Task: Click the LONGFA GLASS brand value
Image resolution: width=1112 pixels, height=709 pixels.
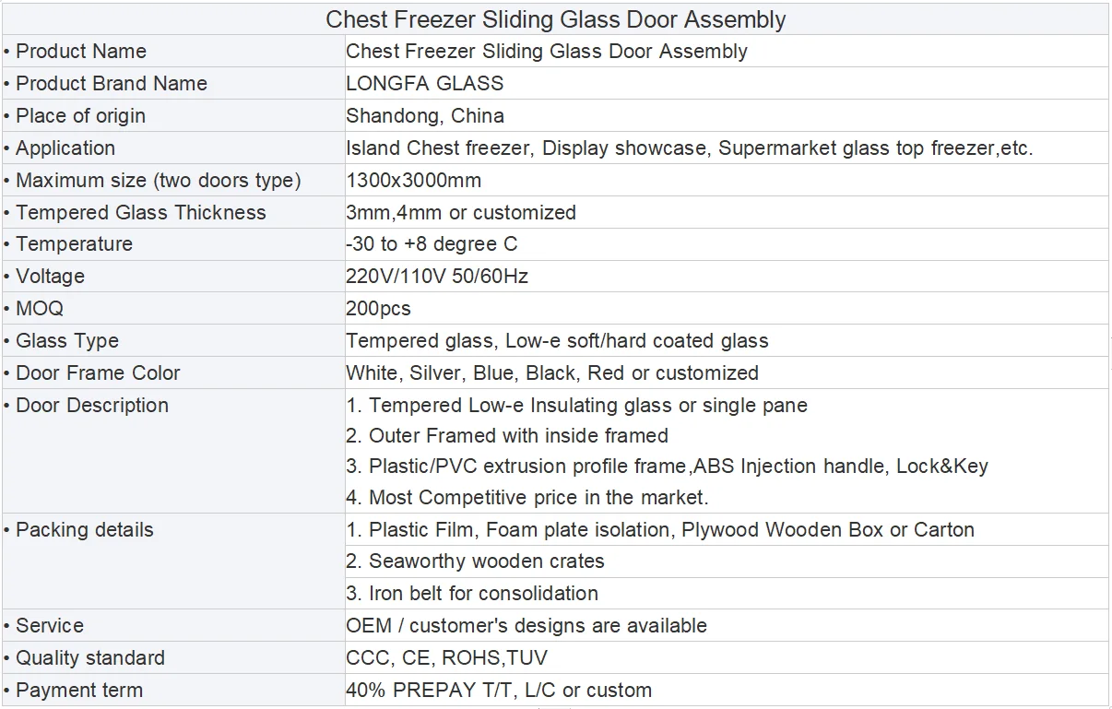Action: (425, 83)
